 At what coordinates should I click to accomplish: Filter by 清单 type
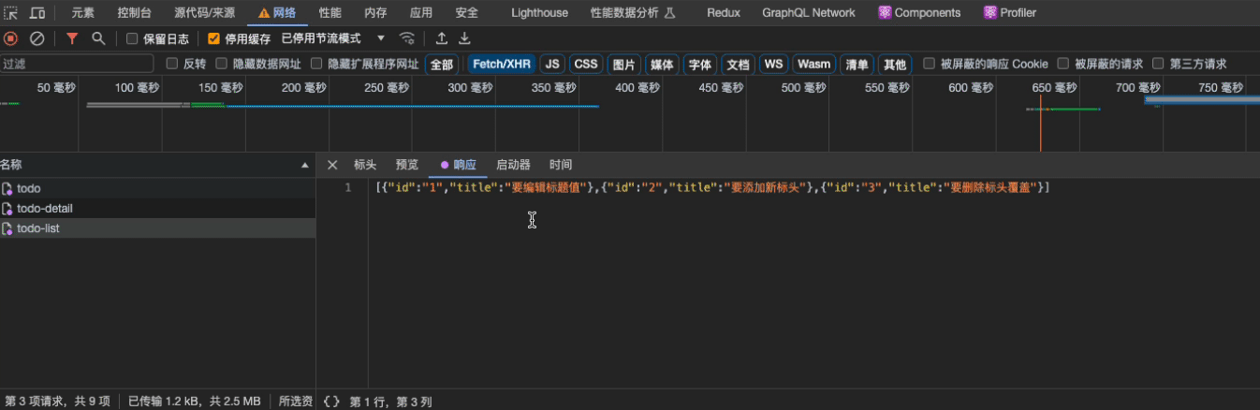point(857,65)
